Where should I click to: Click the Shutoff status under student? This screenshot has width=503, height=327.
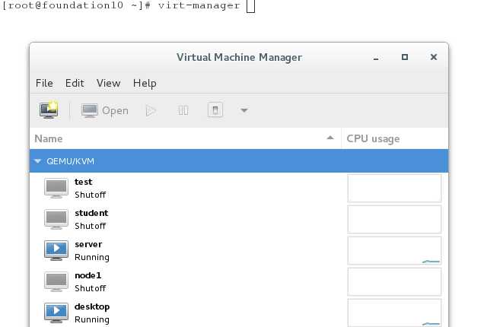(x=90, y=226)
